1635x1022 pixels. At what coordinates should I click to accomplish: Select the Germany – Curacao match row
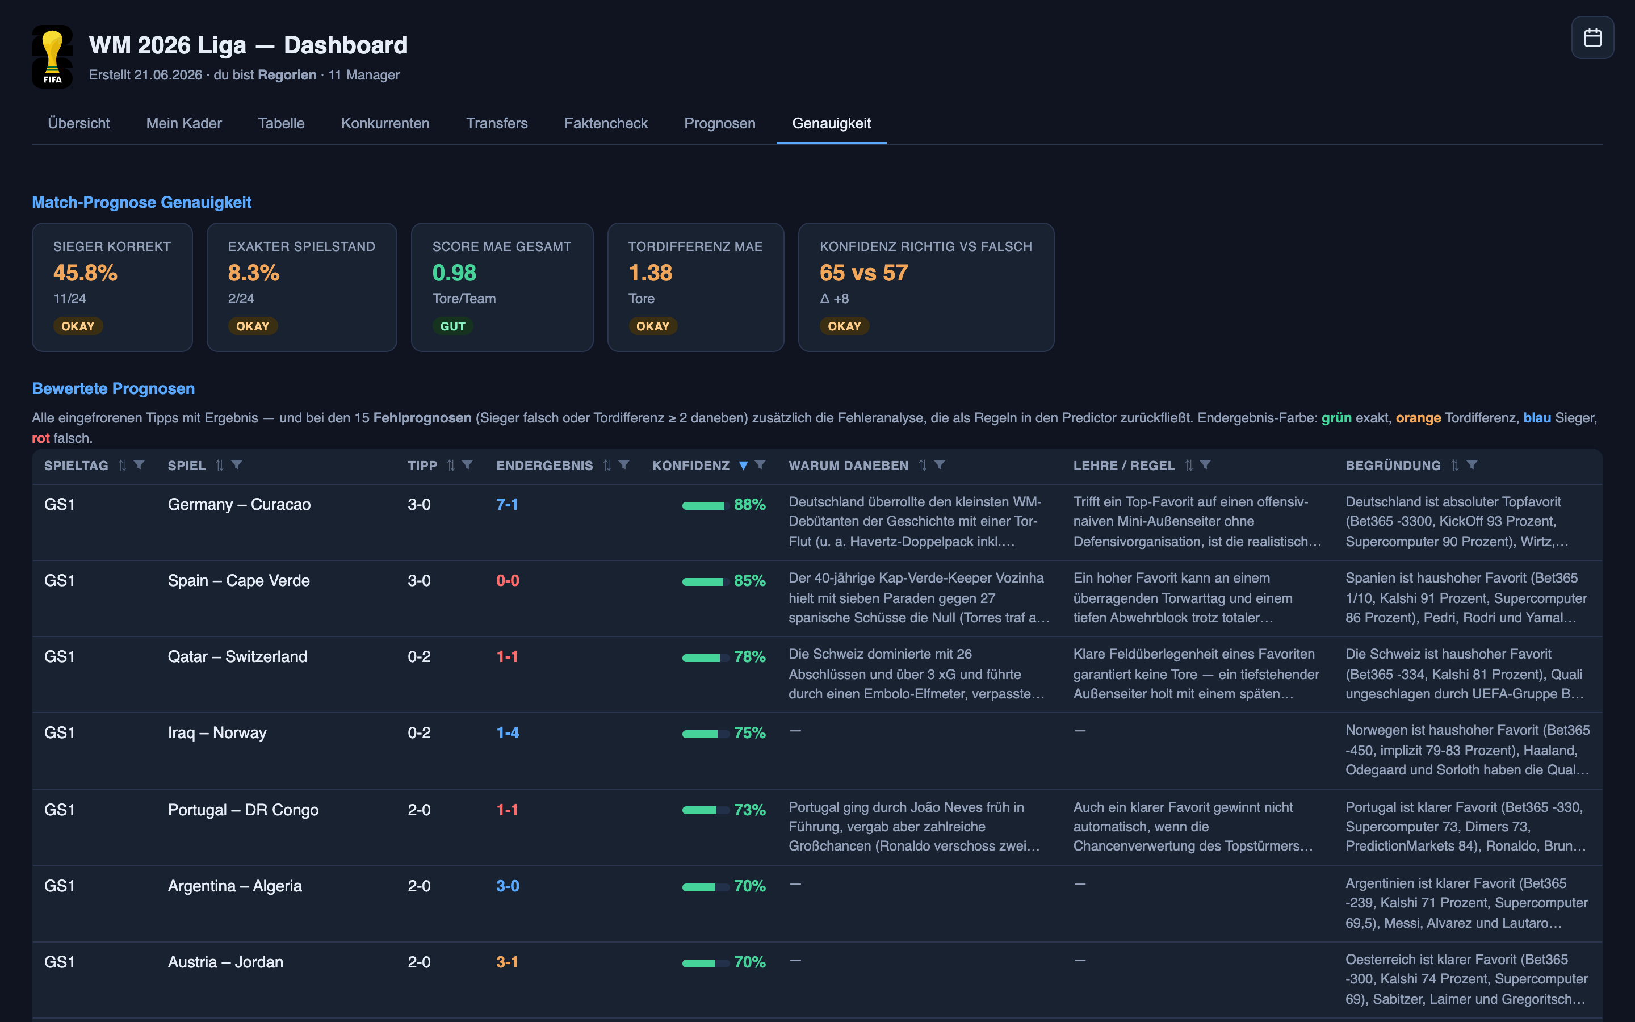(817, 522)
